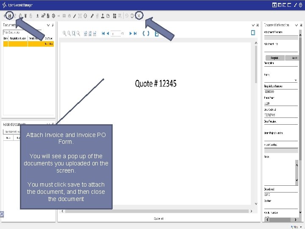The image size is (305, 229).
Task: Select the rubber stamp tool
Action: tap(103, 16)
